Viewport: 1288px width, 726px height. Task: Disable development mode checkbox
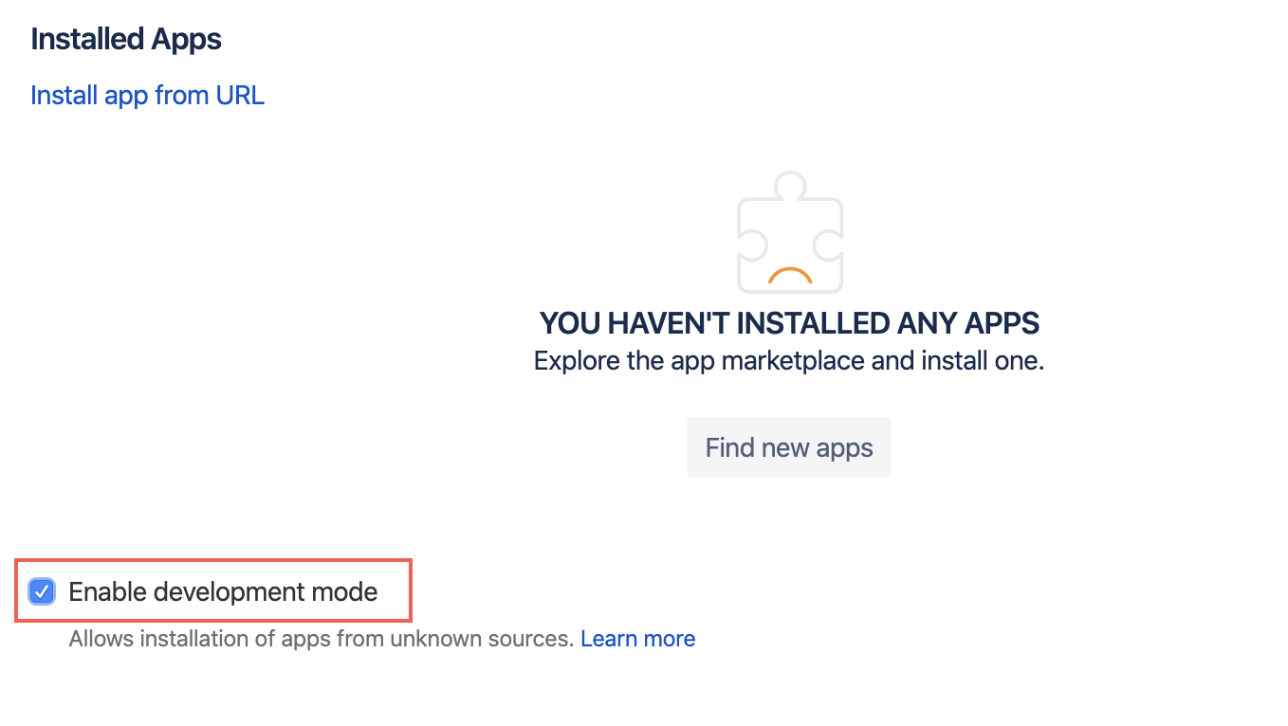[x=42, y=591]
